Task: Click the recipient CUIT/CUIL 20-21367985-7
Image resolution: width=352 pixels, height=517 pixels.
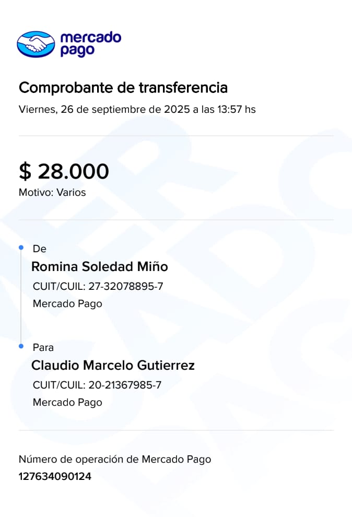Action: point(97,385)
